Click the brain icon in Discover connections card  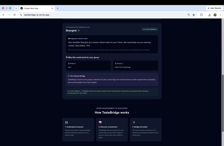pyautogui.click(x=100, y=122)
